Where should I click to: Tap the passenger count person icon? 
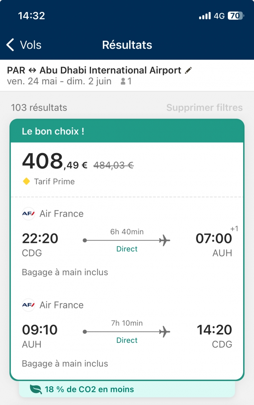(123, 81)
